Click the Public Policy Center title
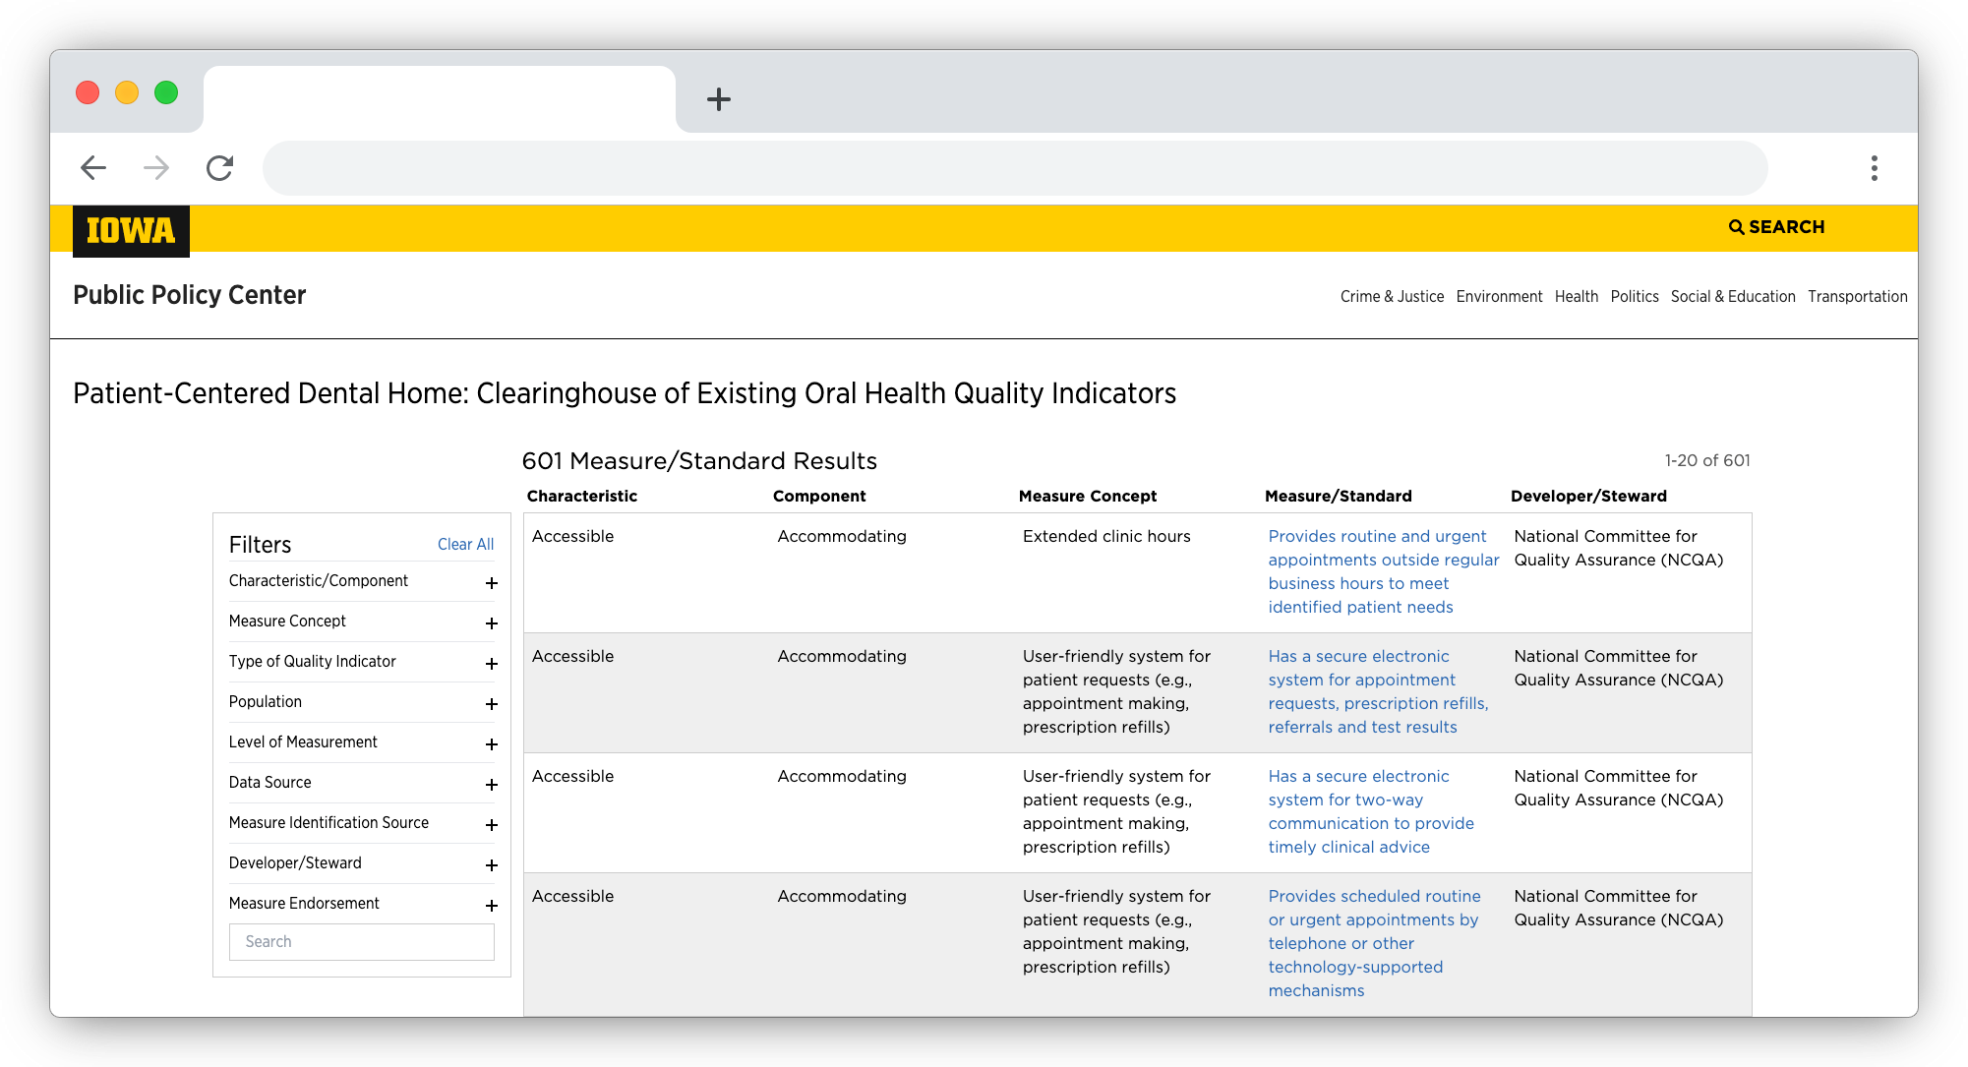The width and height of the screenshot is (1968, 1067). pyautogui.click(x=190, y=295)
